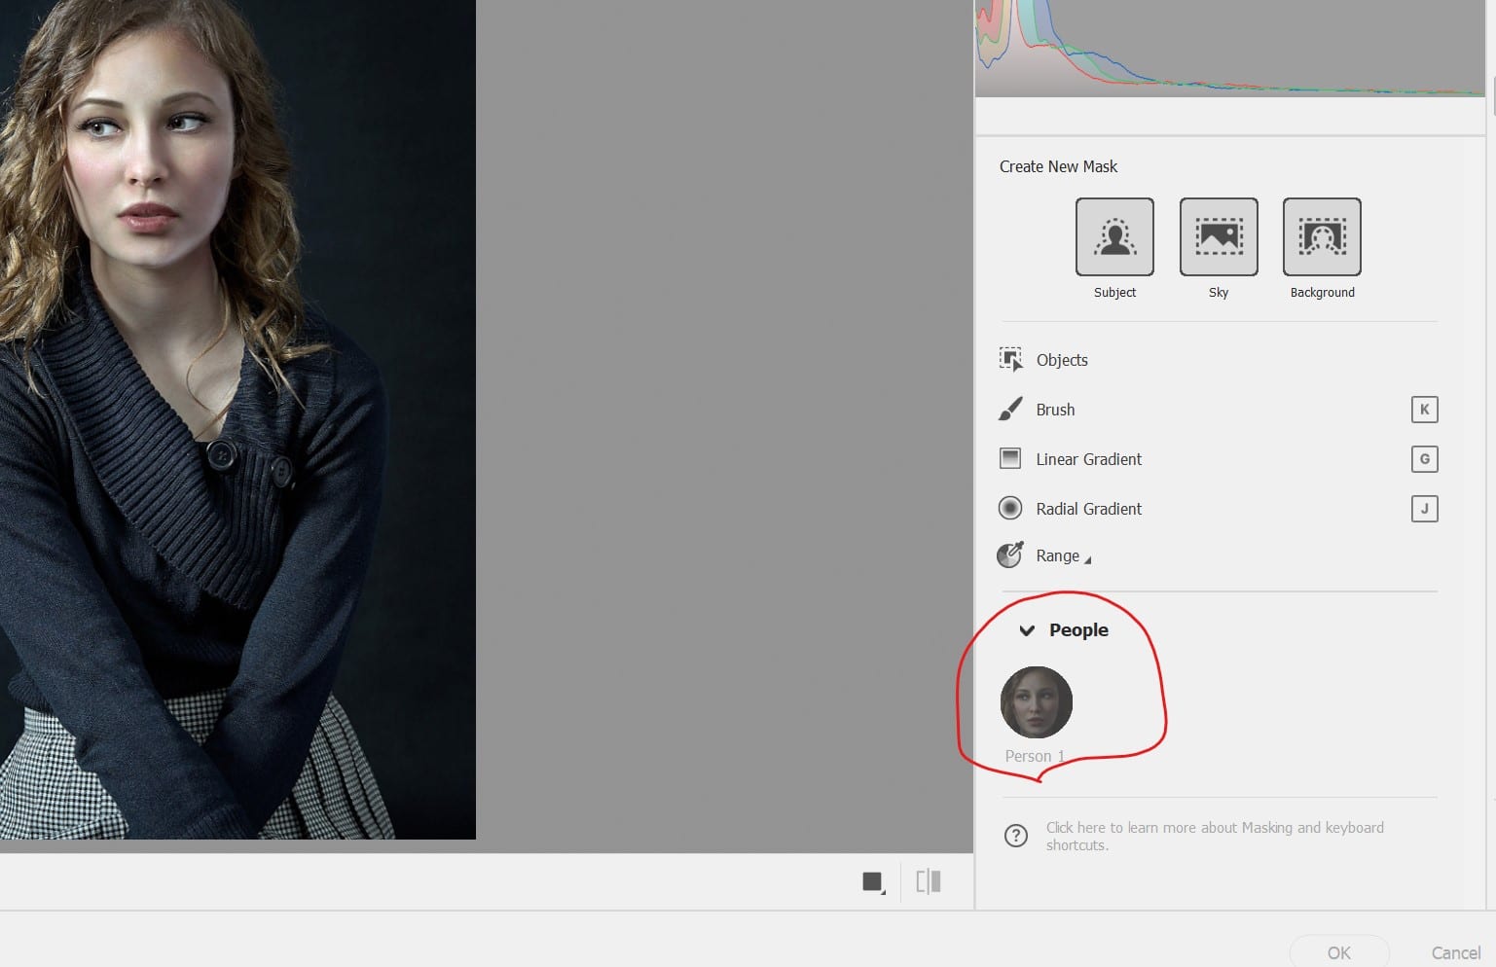Image resolution: width=1496 pixels, height=967 pixels.
Task: Open the Masking shortcuts learn more link
Action: pos(1214,836)
